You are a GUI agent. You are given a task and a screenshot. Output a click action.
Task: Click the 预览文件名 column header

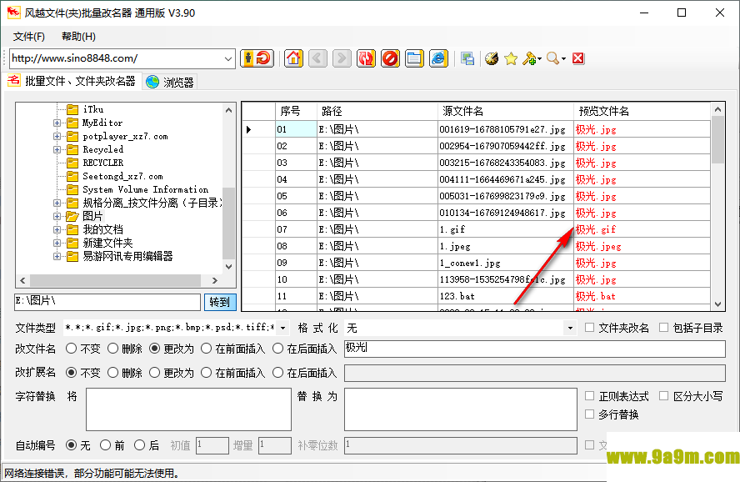coord(642,112)
